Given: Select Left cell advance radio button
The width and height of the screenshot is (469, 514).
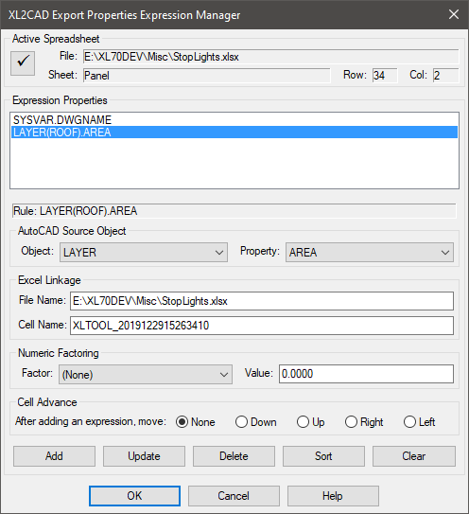Looking at the screenshot, I should tap(419, 422).
